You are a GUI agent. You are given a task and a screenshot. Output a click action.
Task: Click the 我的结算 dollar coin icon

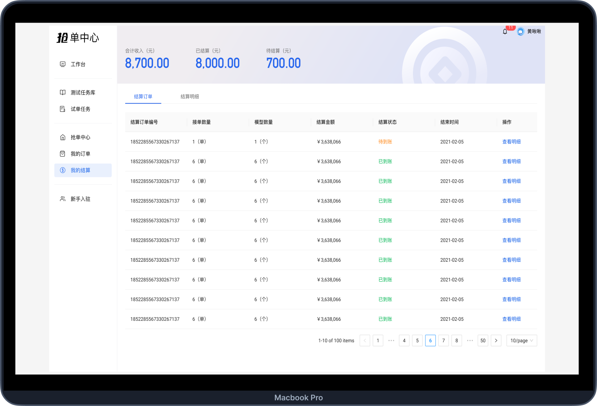pyautogui.click(x=63, y=170)
